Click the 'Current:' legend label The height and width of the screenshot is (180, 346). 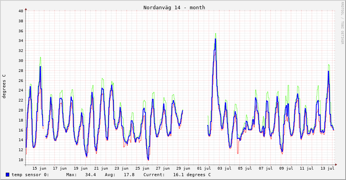click(x=154, y=175)
